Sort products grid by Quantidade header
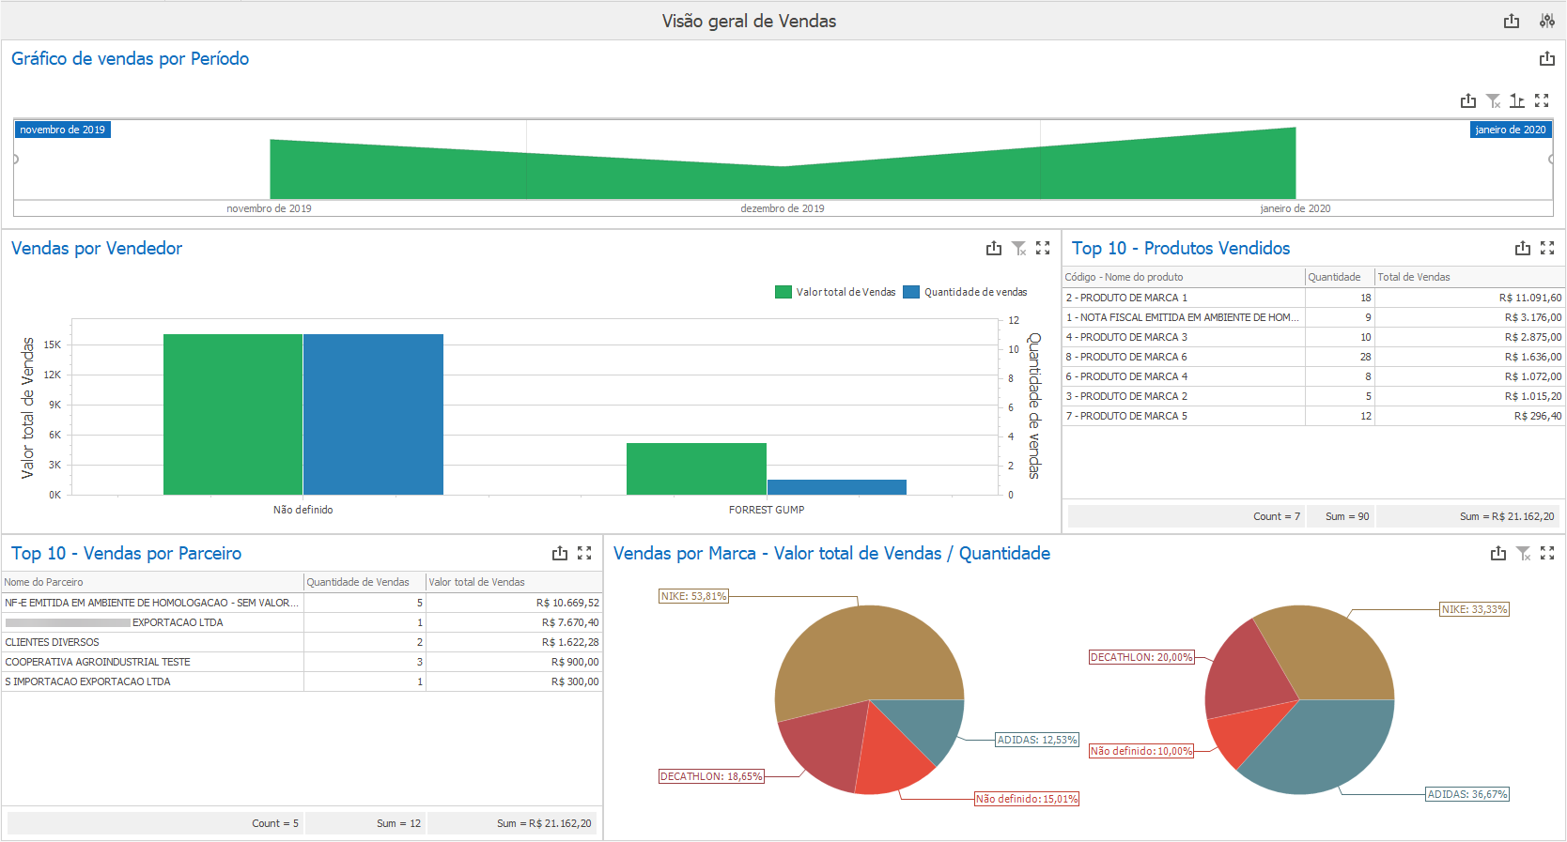 point(1340,277)
